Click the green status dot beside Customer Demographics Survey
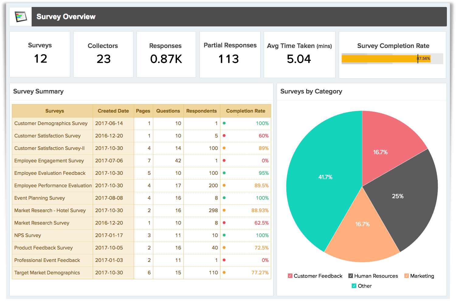The image size is (456, 302). 224,124
